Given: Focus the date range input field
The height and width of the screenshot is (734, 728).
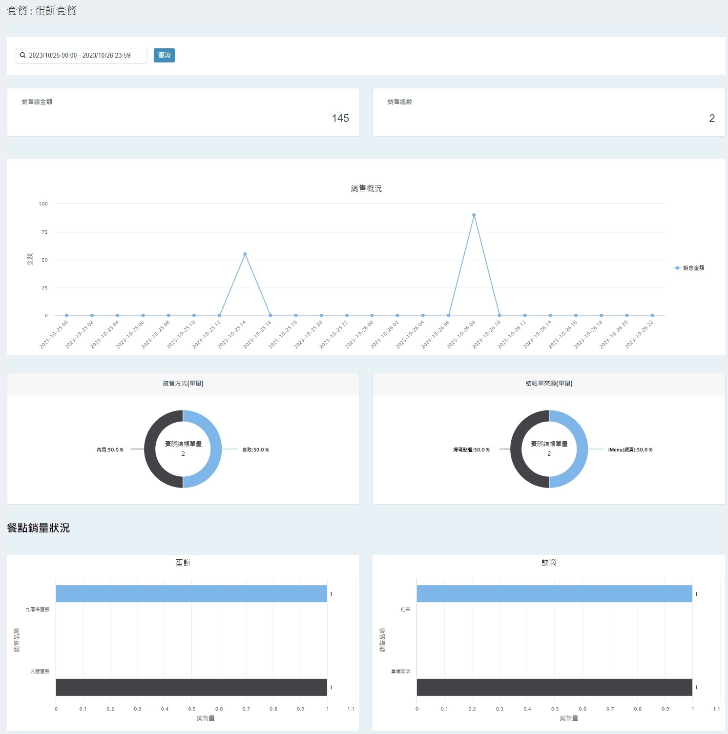Looking at the screenshot, I should point(85,56).
